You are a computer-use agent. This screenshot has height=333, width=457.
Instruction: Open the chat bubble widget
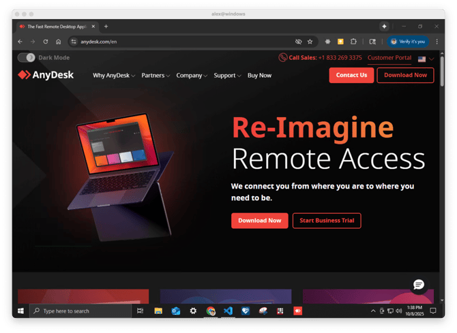419,285
